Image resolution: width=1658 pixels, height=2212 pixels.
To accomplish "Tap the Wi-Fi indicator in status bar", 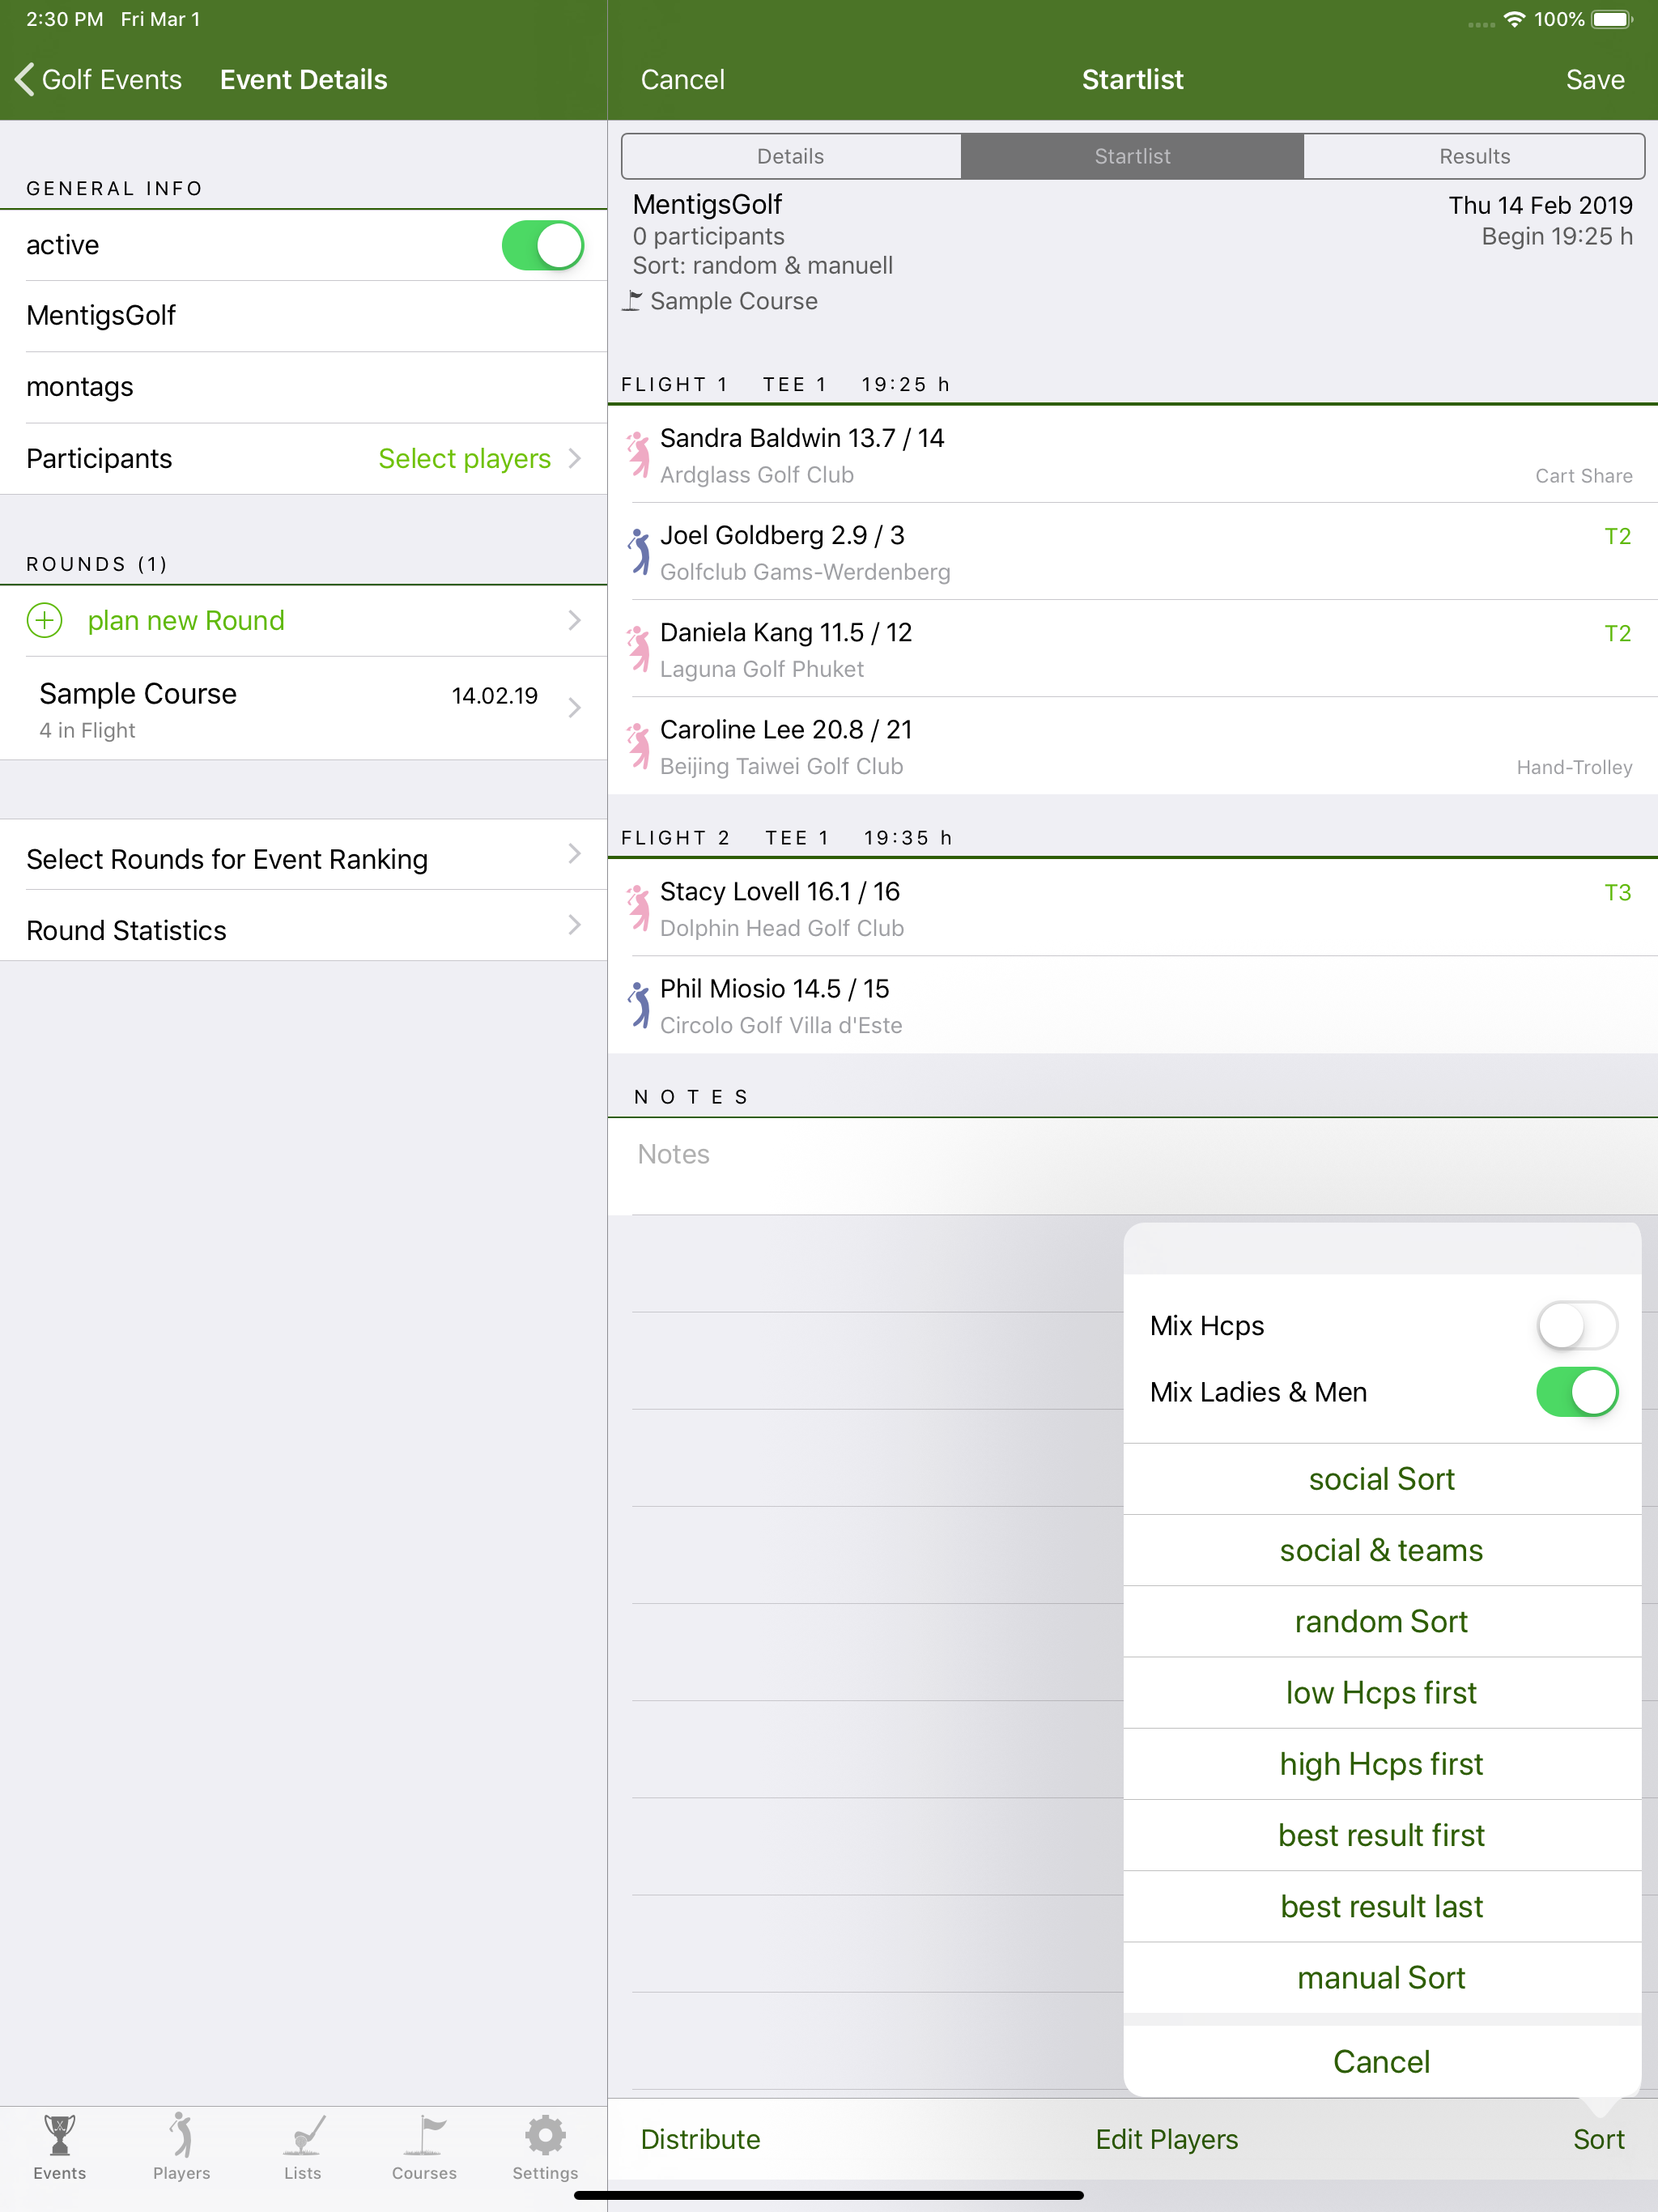I will (1514, 19).
